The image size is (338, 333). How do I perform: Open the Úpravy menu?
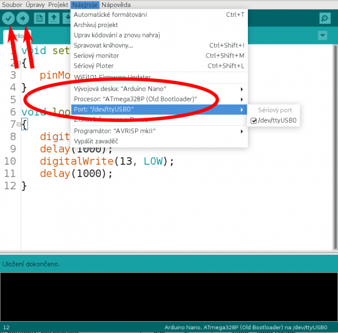click(35, 4)
